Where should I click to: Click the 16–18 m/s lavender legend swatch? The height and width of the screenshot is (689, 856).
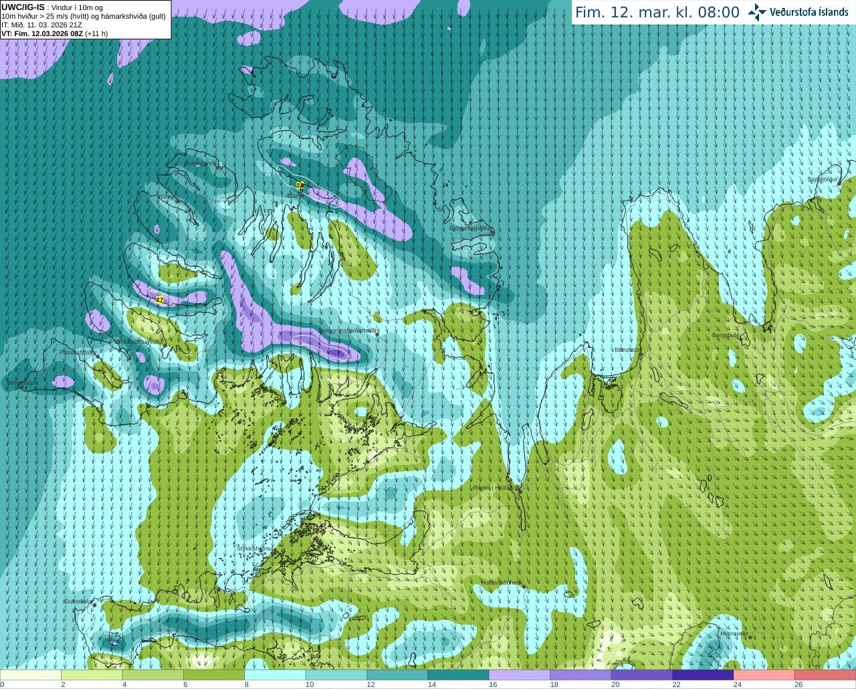click(520, 675)
